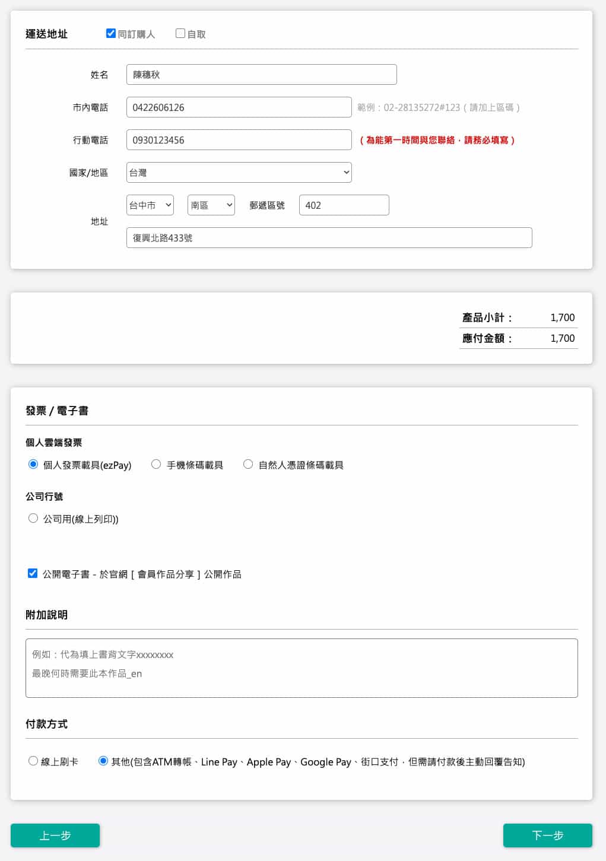Check the 自取 self-pickup checkbox
The width and height of the screenshot is (606, 861).
point(180,33)
